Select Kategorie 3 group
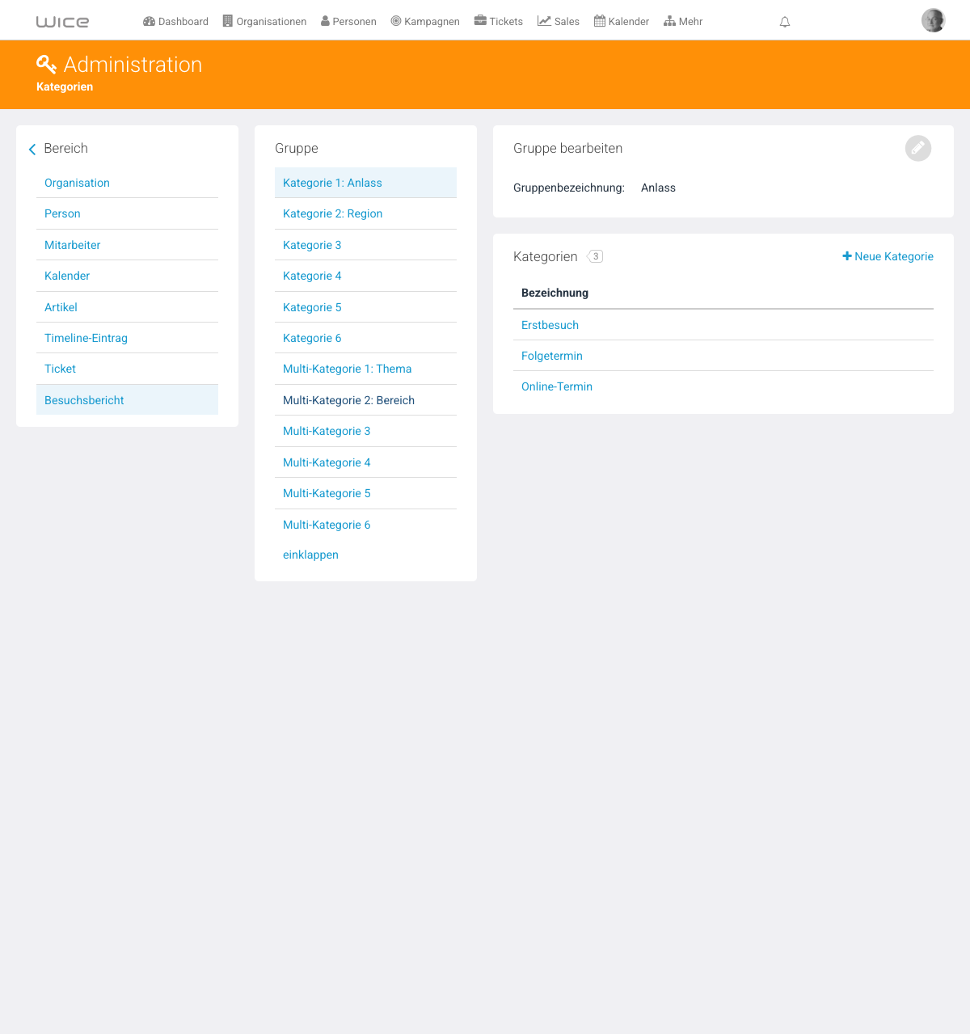970x1034 pixels. point(365,245)
